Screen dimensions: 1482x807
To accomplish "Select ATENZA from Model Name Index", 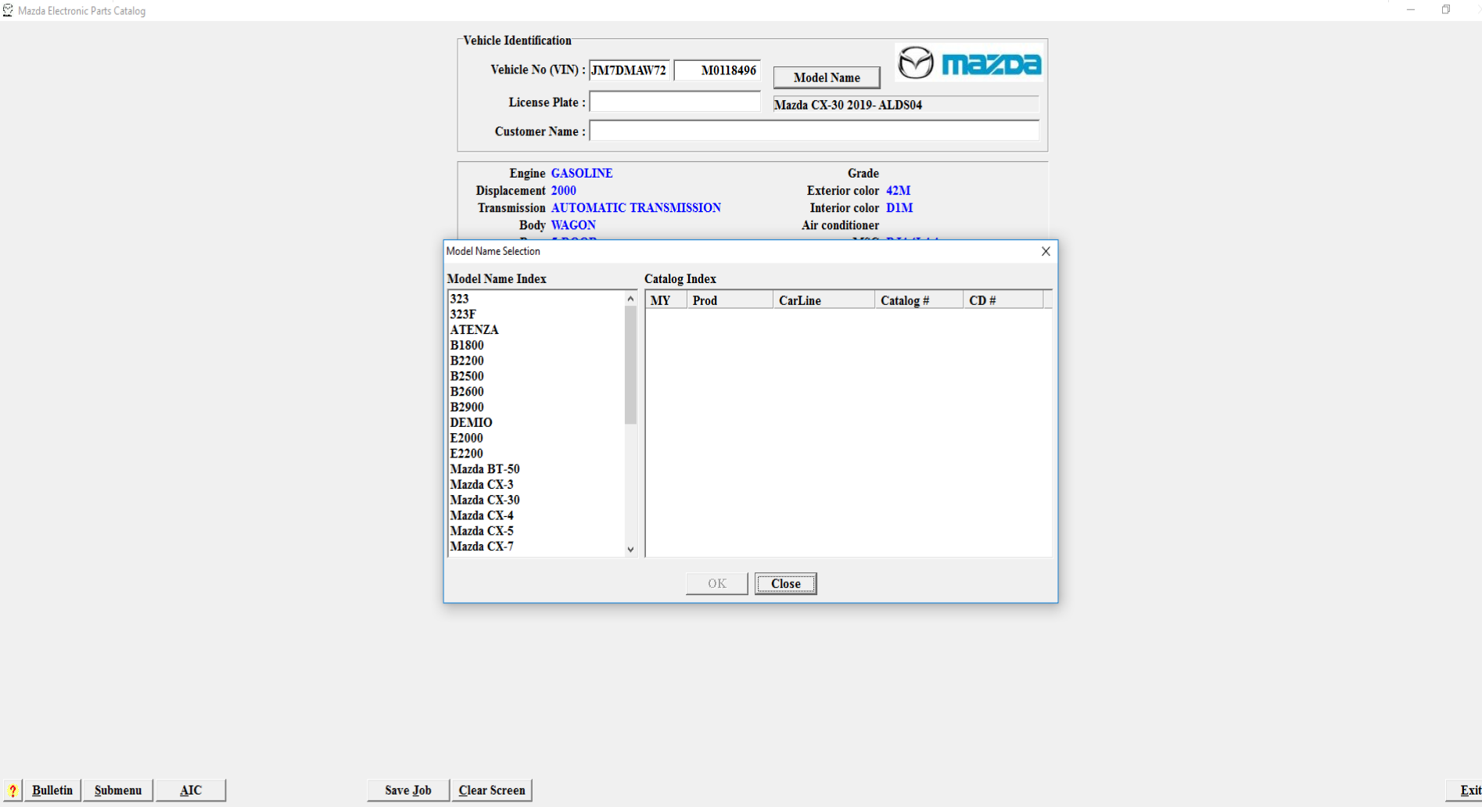I will click(x=474, y=330).
